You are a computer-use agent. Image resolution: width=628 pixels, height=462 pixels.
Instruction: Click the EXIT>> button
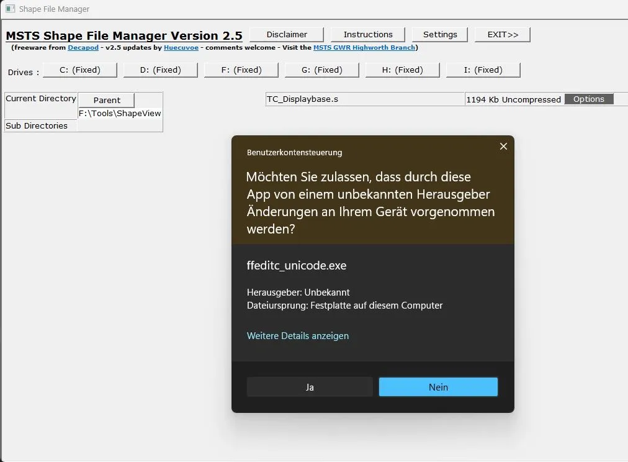503,34
